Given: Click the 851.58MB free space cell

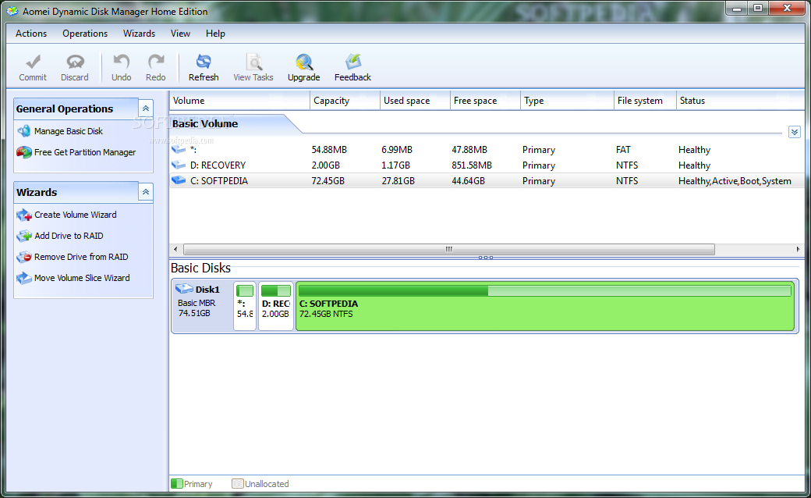Looking at the screenshot, I should [x=472, y=165].
